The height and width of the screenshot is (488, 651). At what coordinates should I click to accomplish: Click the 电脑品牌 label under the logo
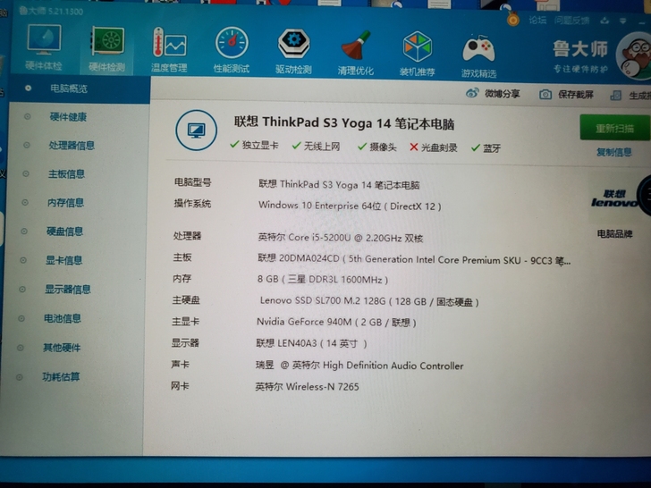(614, 234)
